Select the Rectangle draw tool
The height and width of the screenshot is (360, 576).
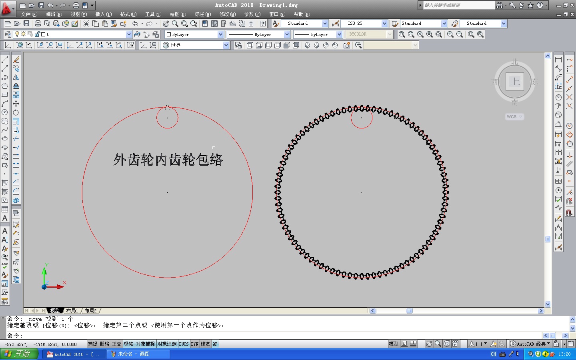(x=5, y=95)
